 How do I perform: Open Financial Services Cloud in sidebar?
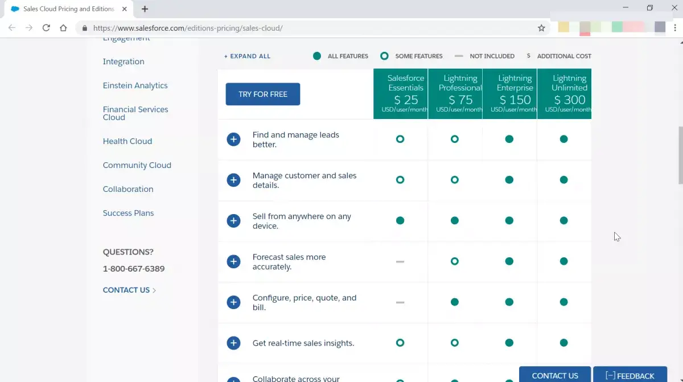tap(135, 113)
